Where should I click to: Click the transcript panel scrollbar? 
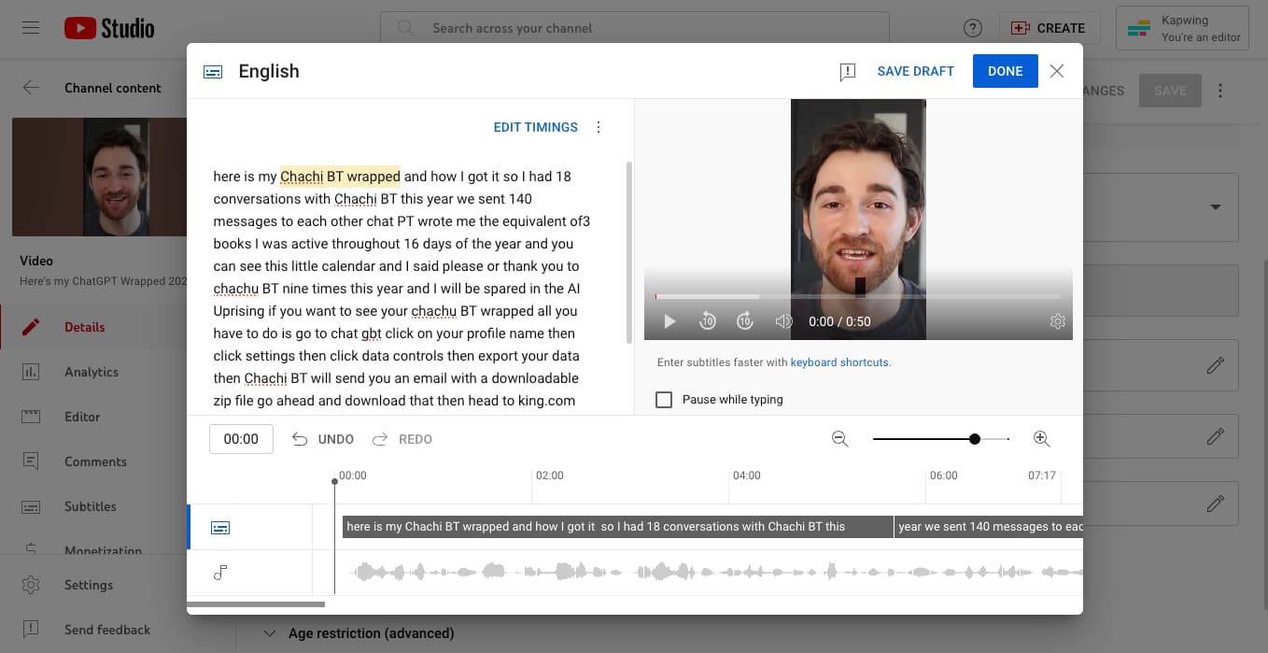629,252
